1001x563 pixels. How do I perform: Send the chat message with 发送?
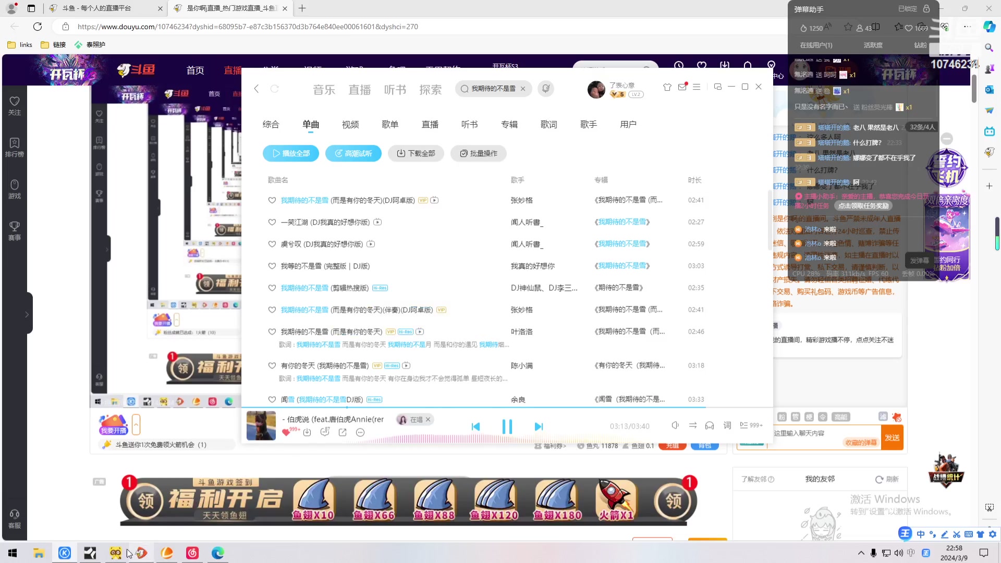892,438
